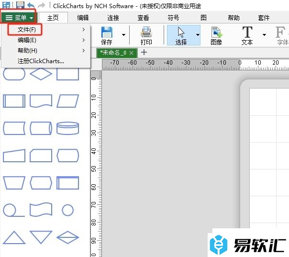Pick the trapezoid manual operation shape
The height and width of the screenshot is (257, 289).
[x=14, y=183]
